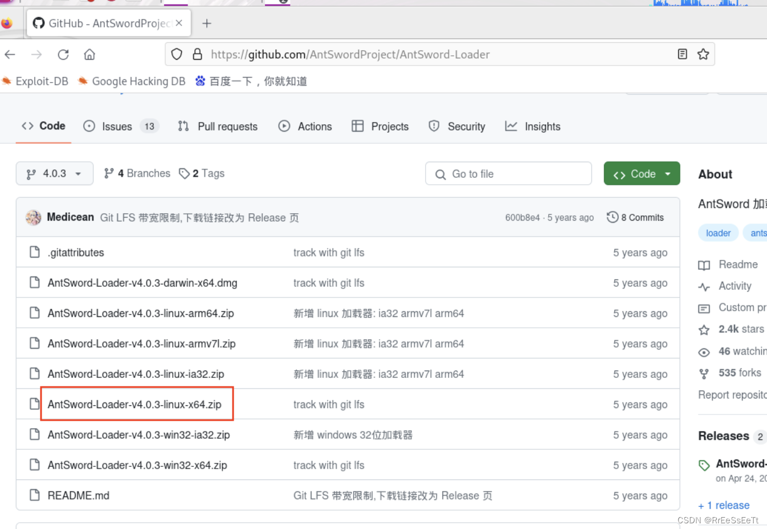
Task: Click the clock icon beside 8 Commits
Action: [613, 217]
